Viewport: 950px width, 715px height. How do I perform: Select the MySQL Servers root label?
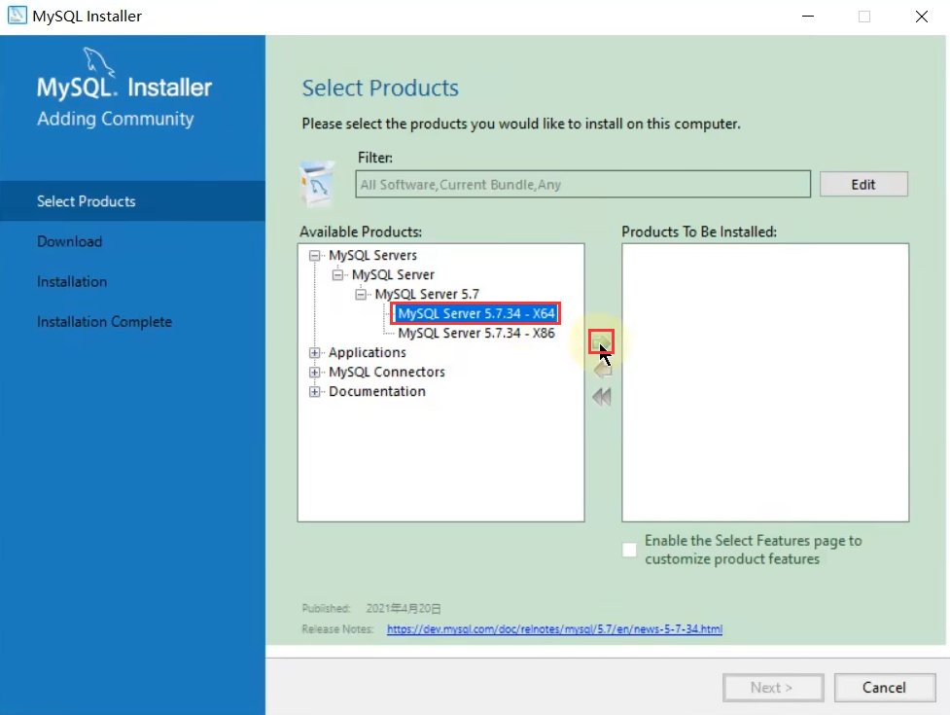[x=372, y=255]
